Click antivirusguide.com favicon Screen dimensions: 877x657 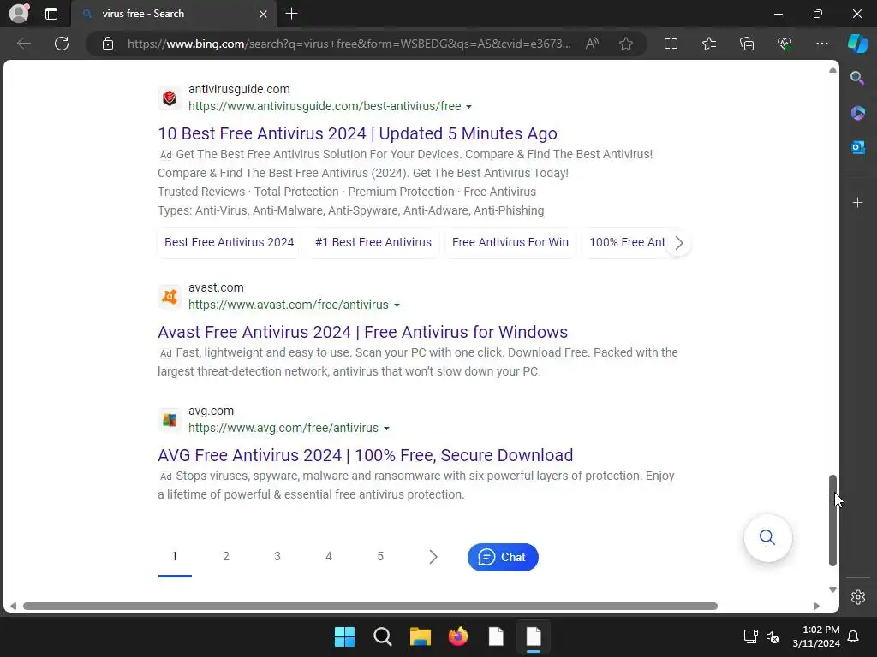point(170,98)
